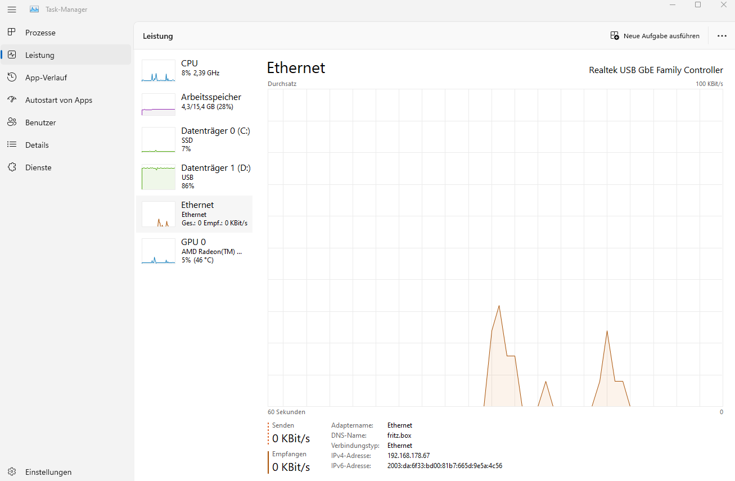Click the IPv6 address value
This screenshot has height=481, width=735.
click(x=445, y=466)
